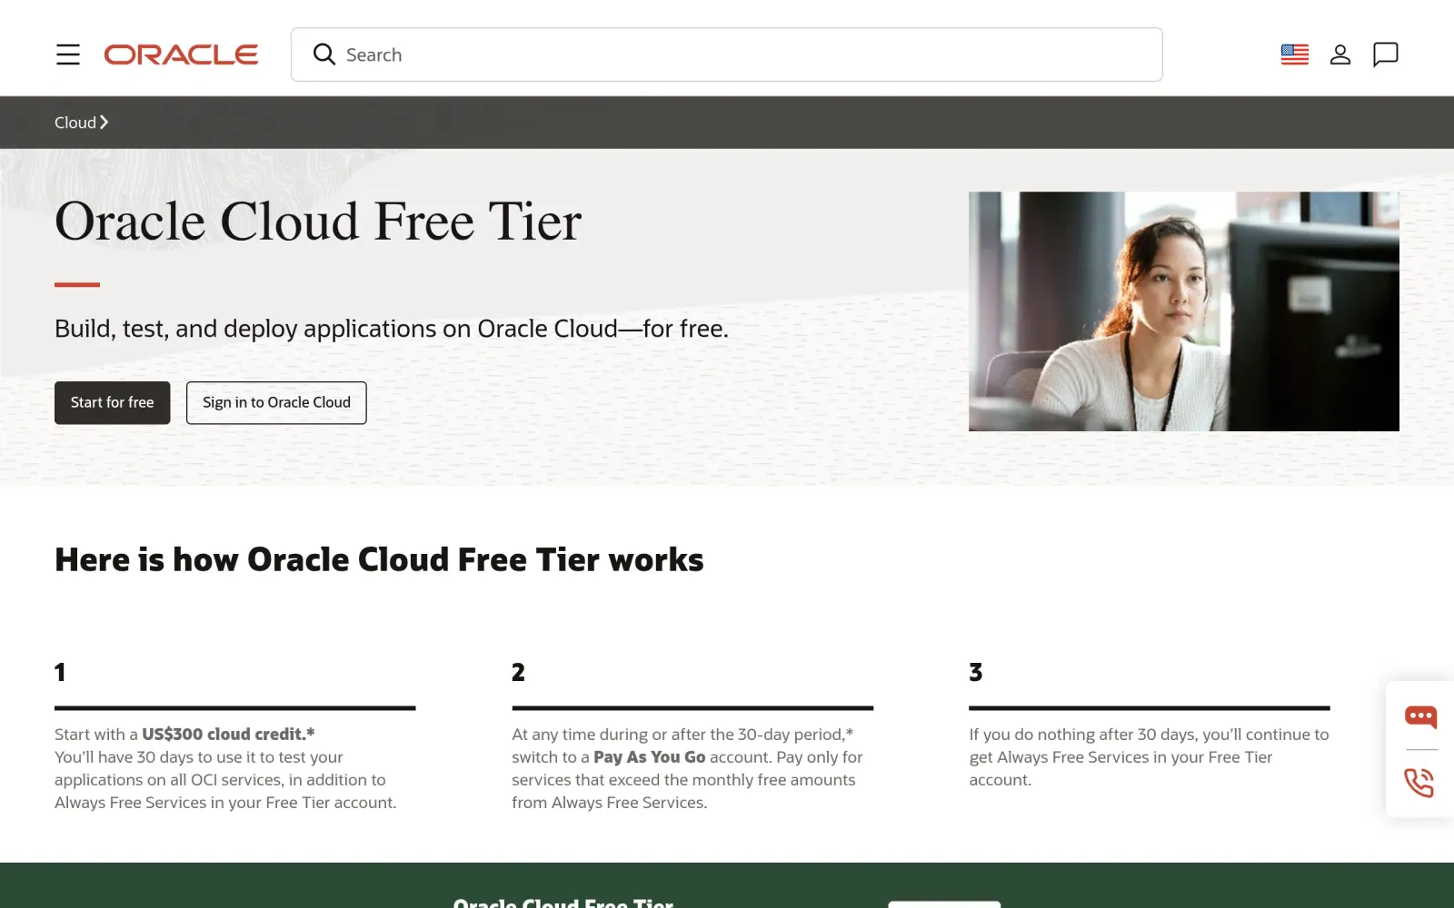Click the Oracle logo
1454x908 pixels.
tap(181, 54)
